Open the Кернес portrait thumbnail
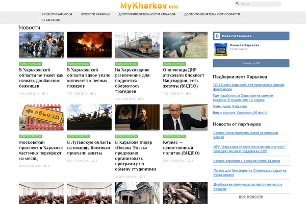The width and height of the screenshot is (306, 204). (x=185, y=117)
